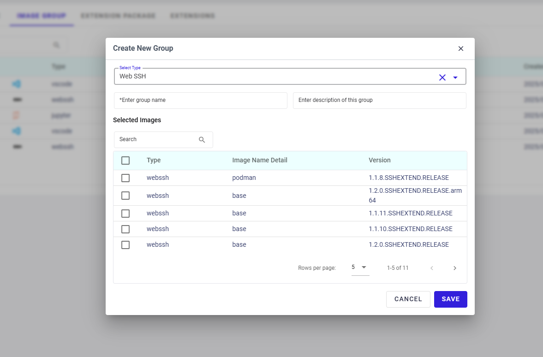Click the Type column header
This screenshot has height=357, width=543.
[154, 161]
